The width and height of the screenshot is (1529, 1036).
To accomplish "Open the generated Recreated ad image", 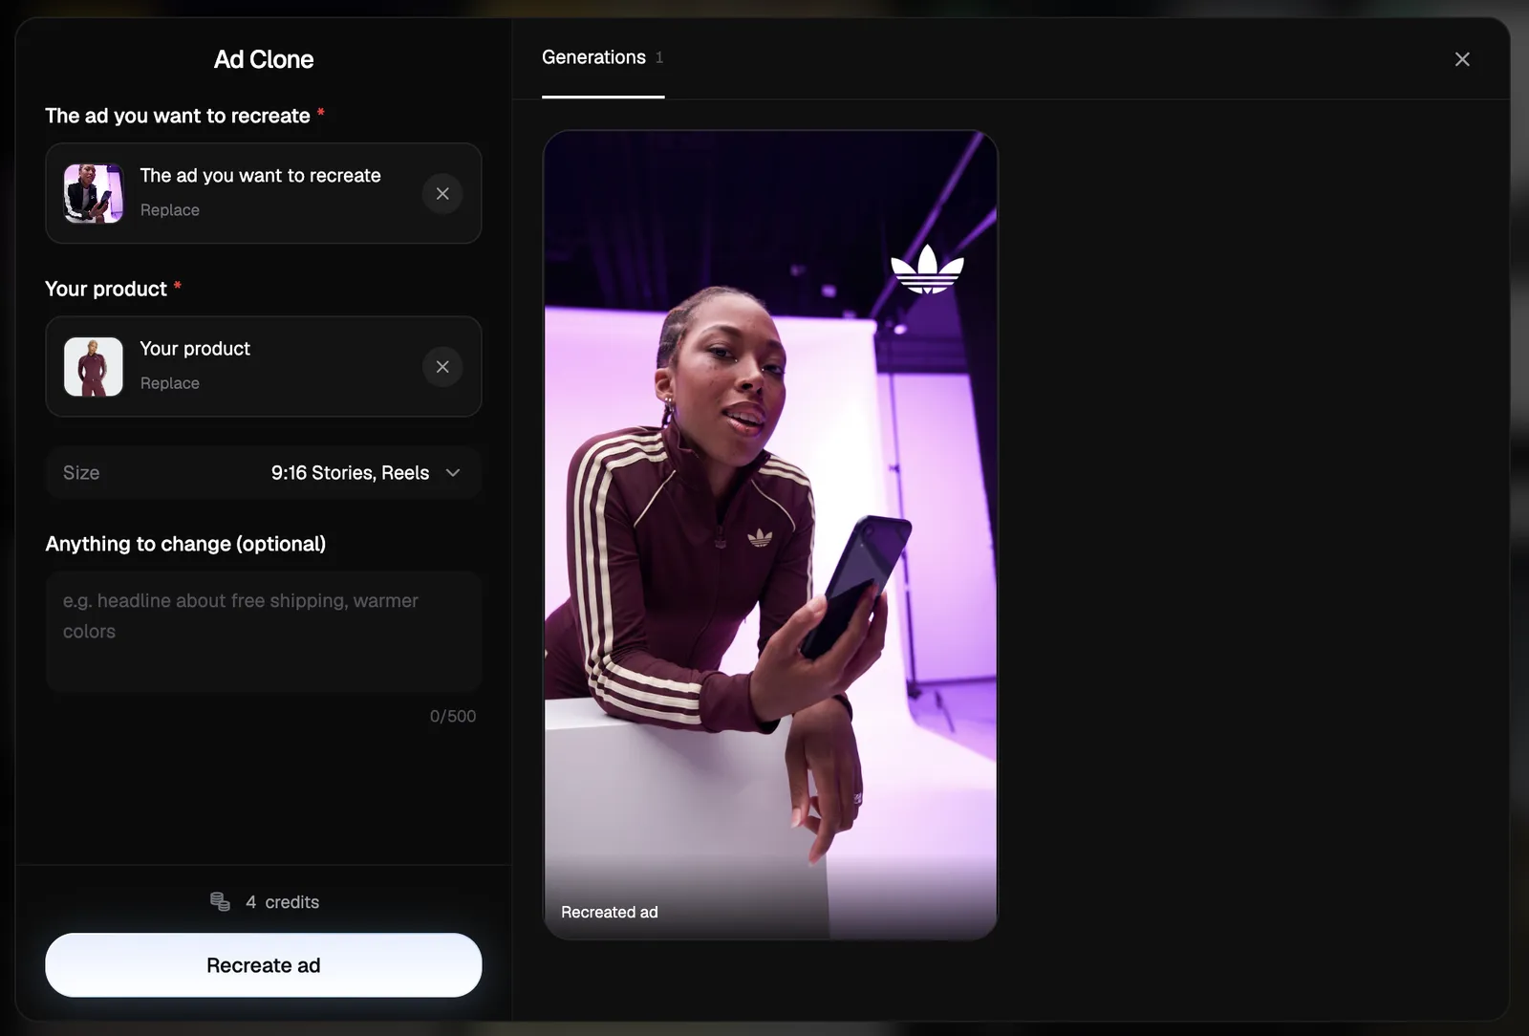I will (x=770, y=534).
